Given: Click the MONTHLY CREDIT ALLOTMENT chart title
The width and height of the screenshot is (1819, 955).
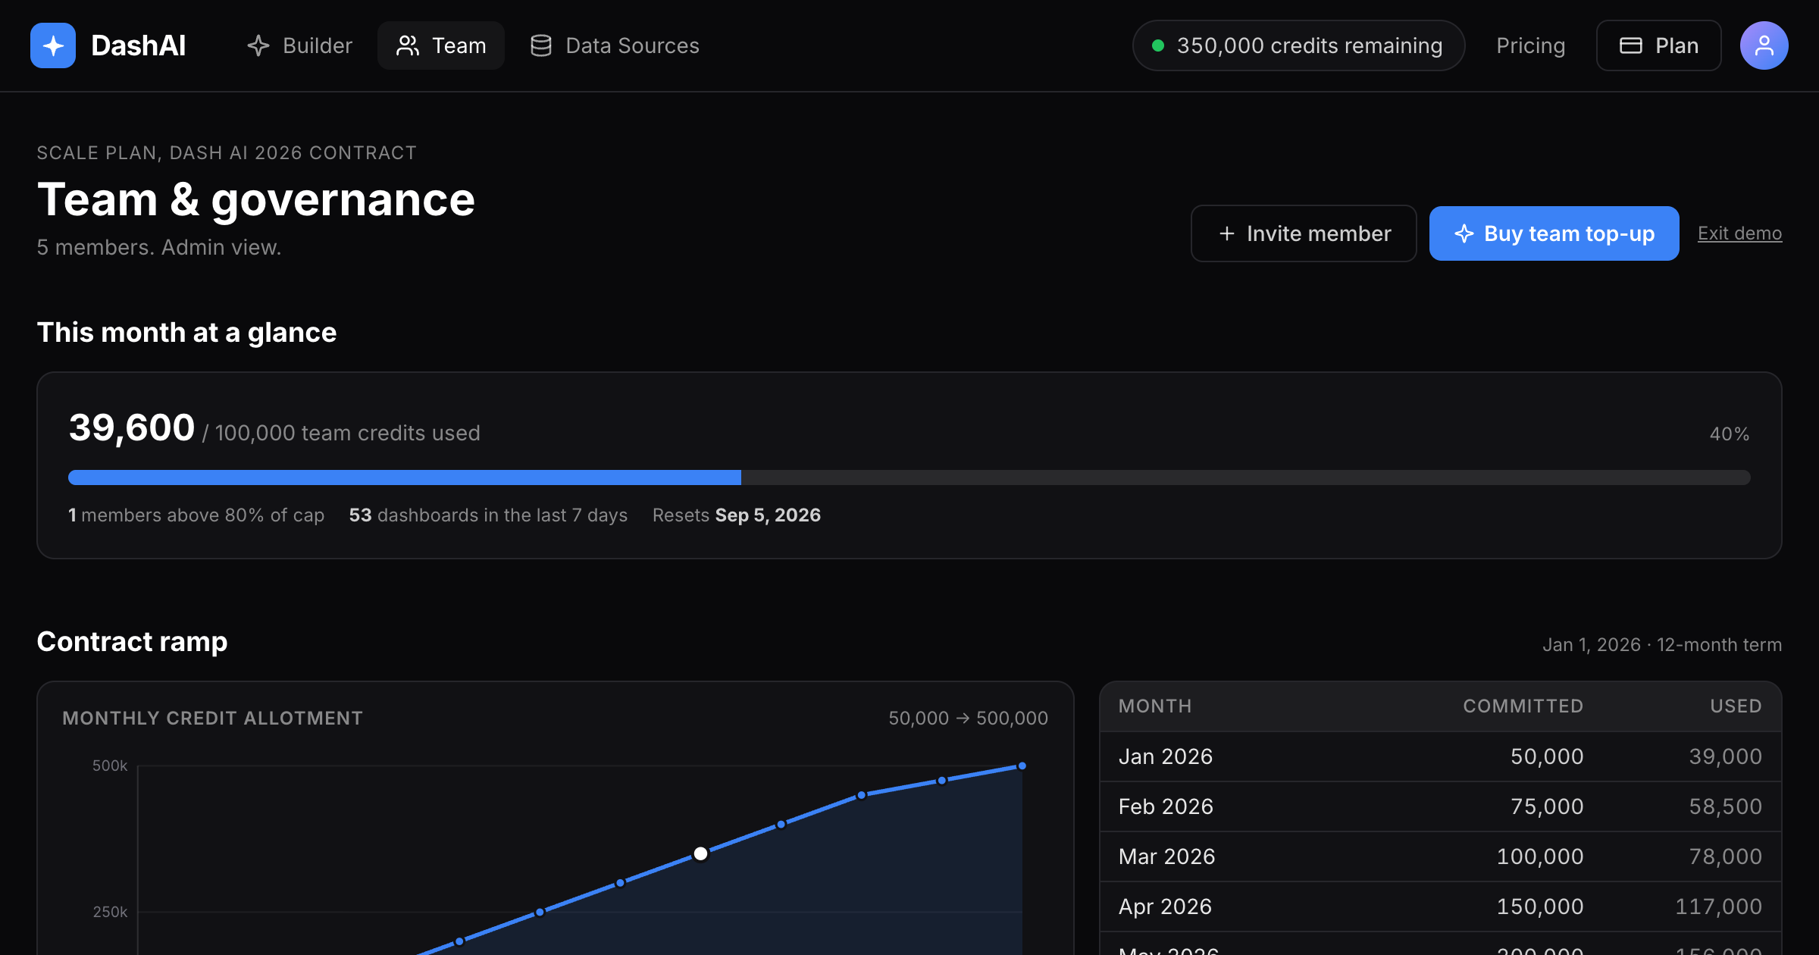Looking at the screenshot, I should coord(212,719).
